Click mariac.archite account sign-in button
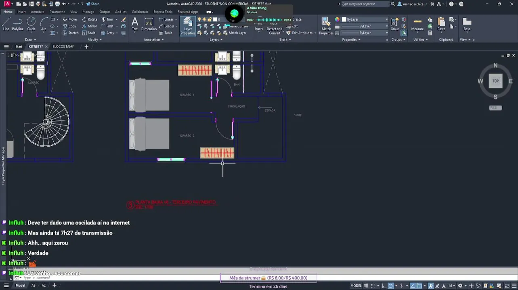The height and width of the screenshot is (290, 518). [x=413, y=4]
